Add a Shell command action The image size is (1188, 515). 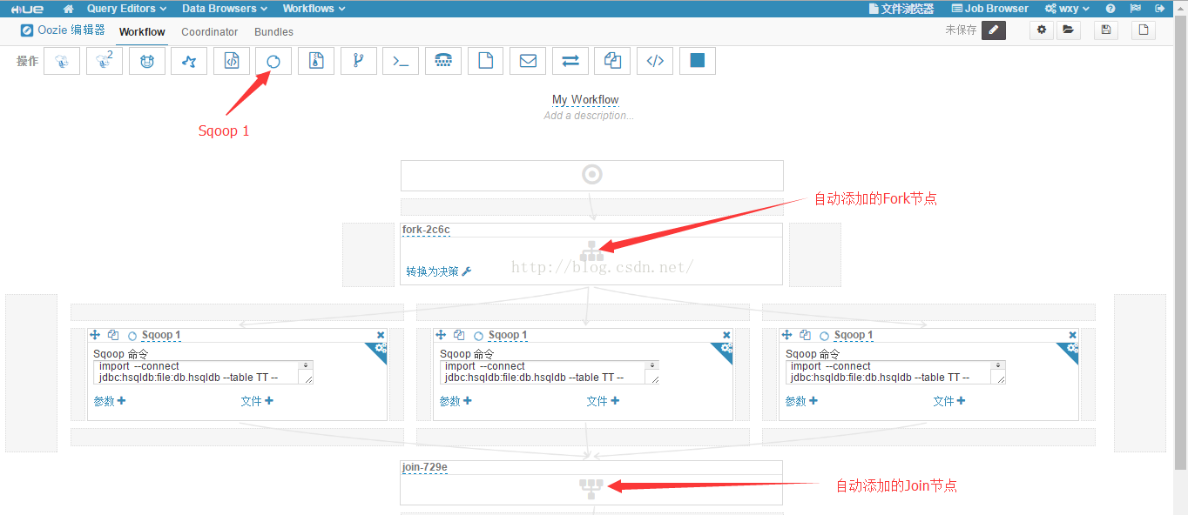click(401, 61)
